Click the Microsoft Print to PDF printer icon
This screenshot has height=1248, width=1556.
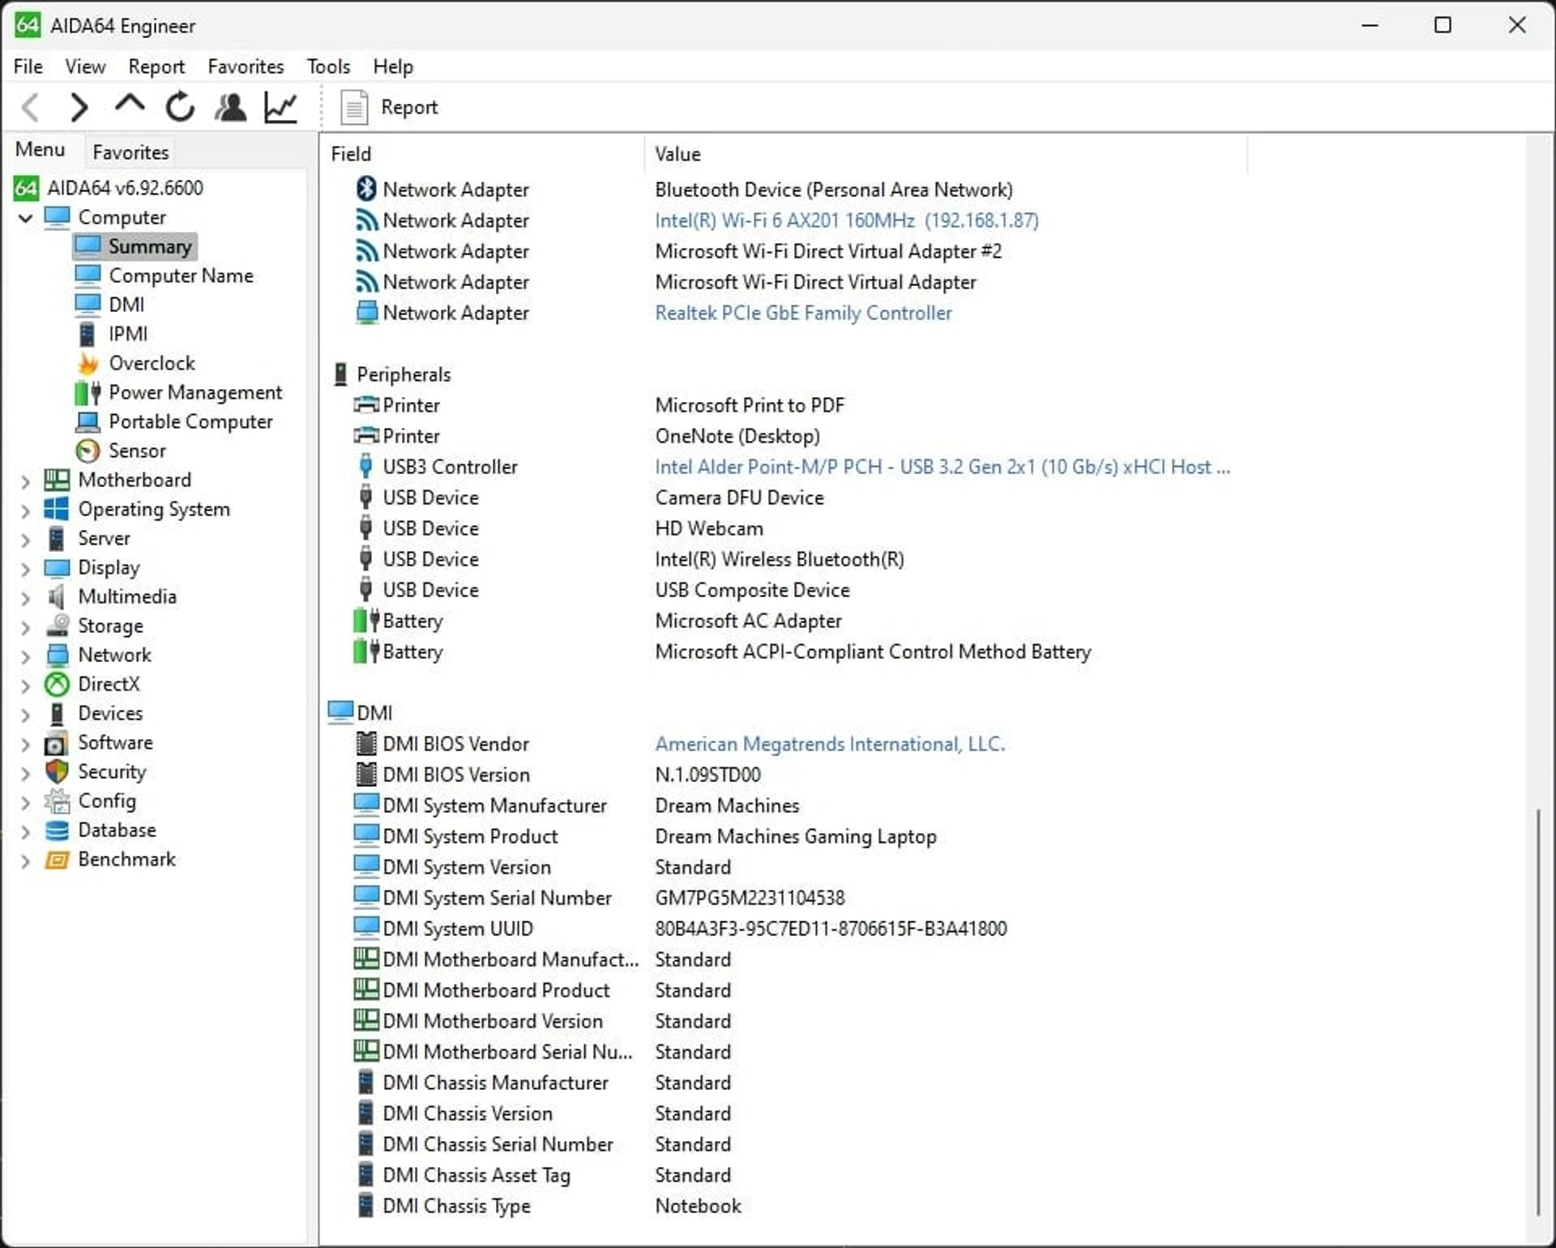(366, 404)
